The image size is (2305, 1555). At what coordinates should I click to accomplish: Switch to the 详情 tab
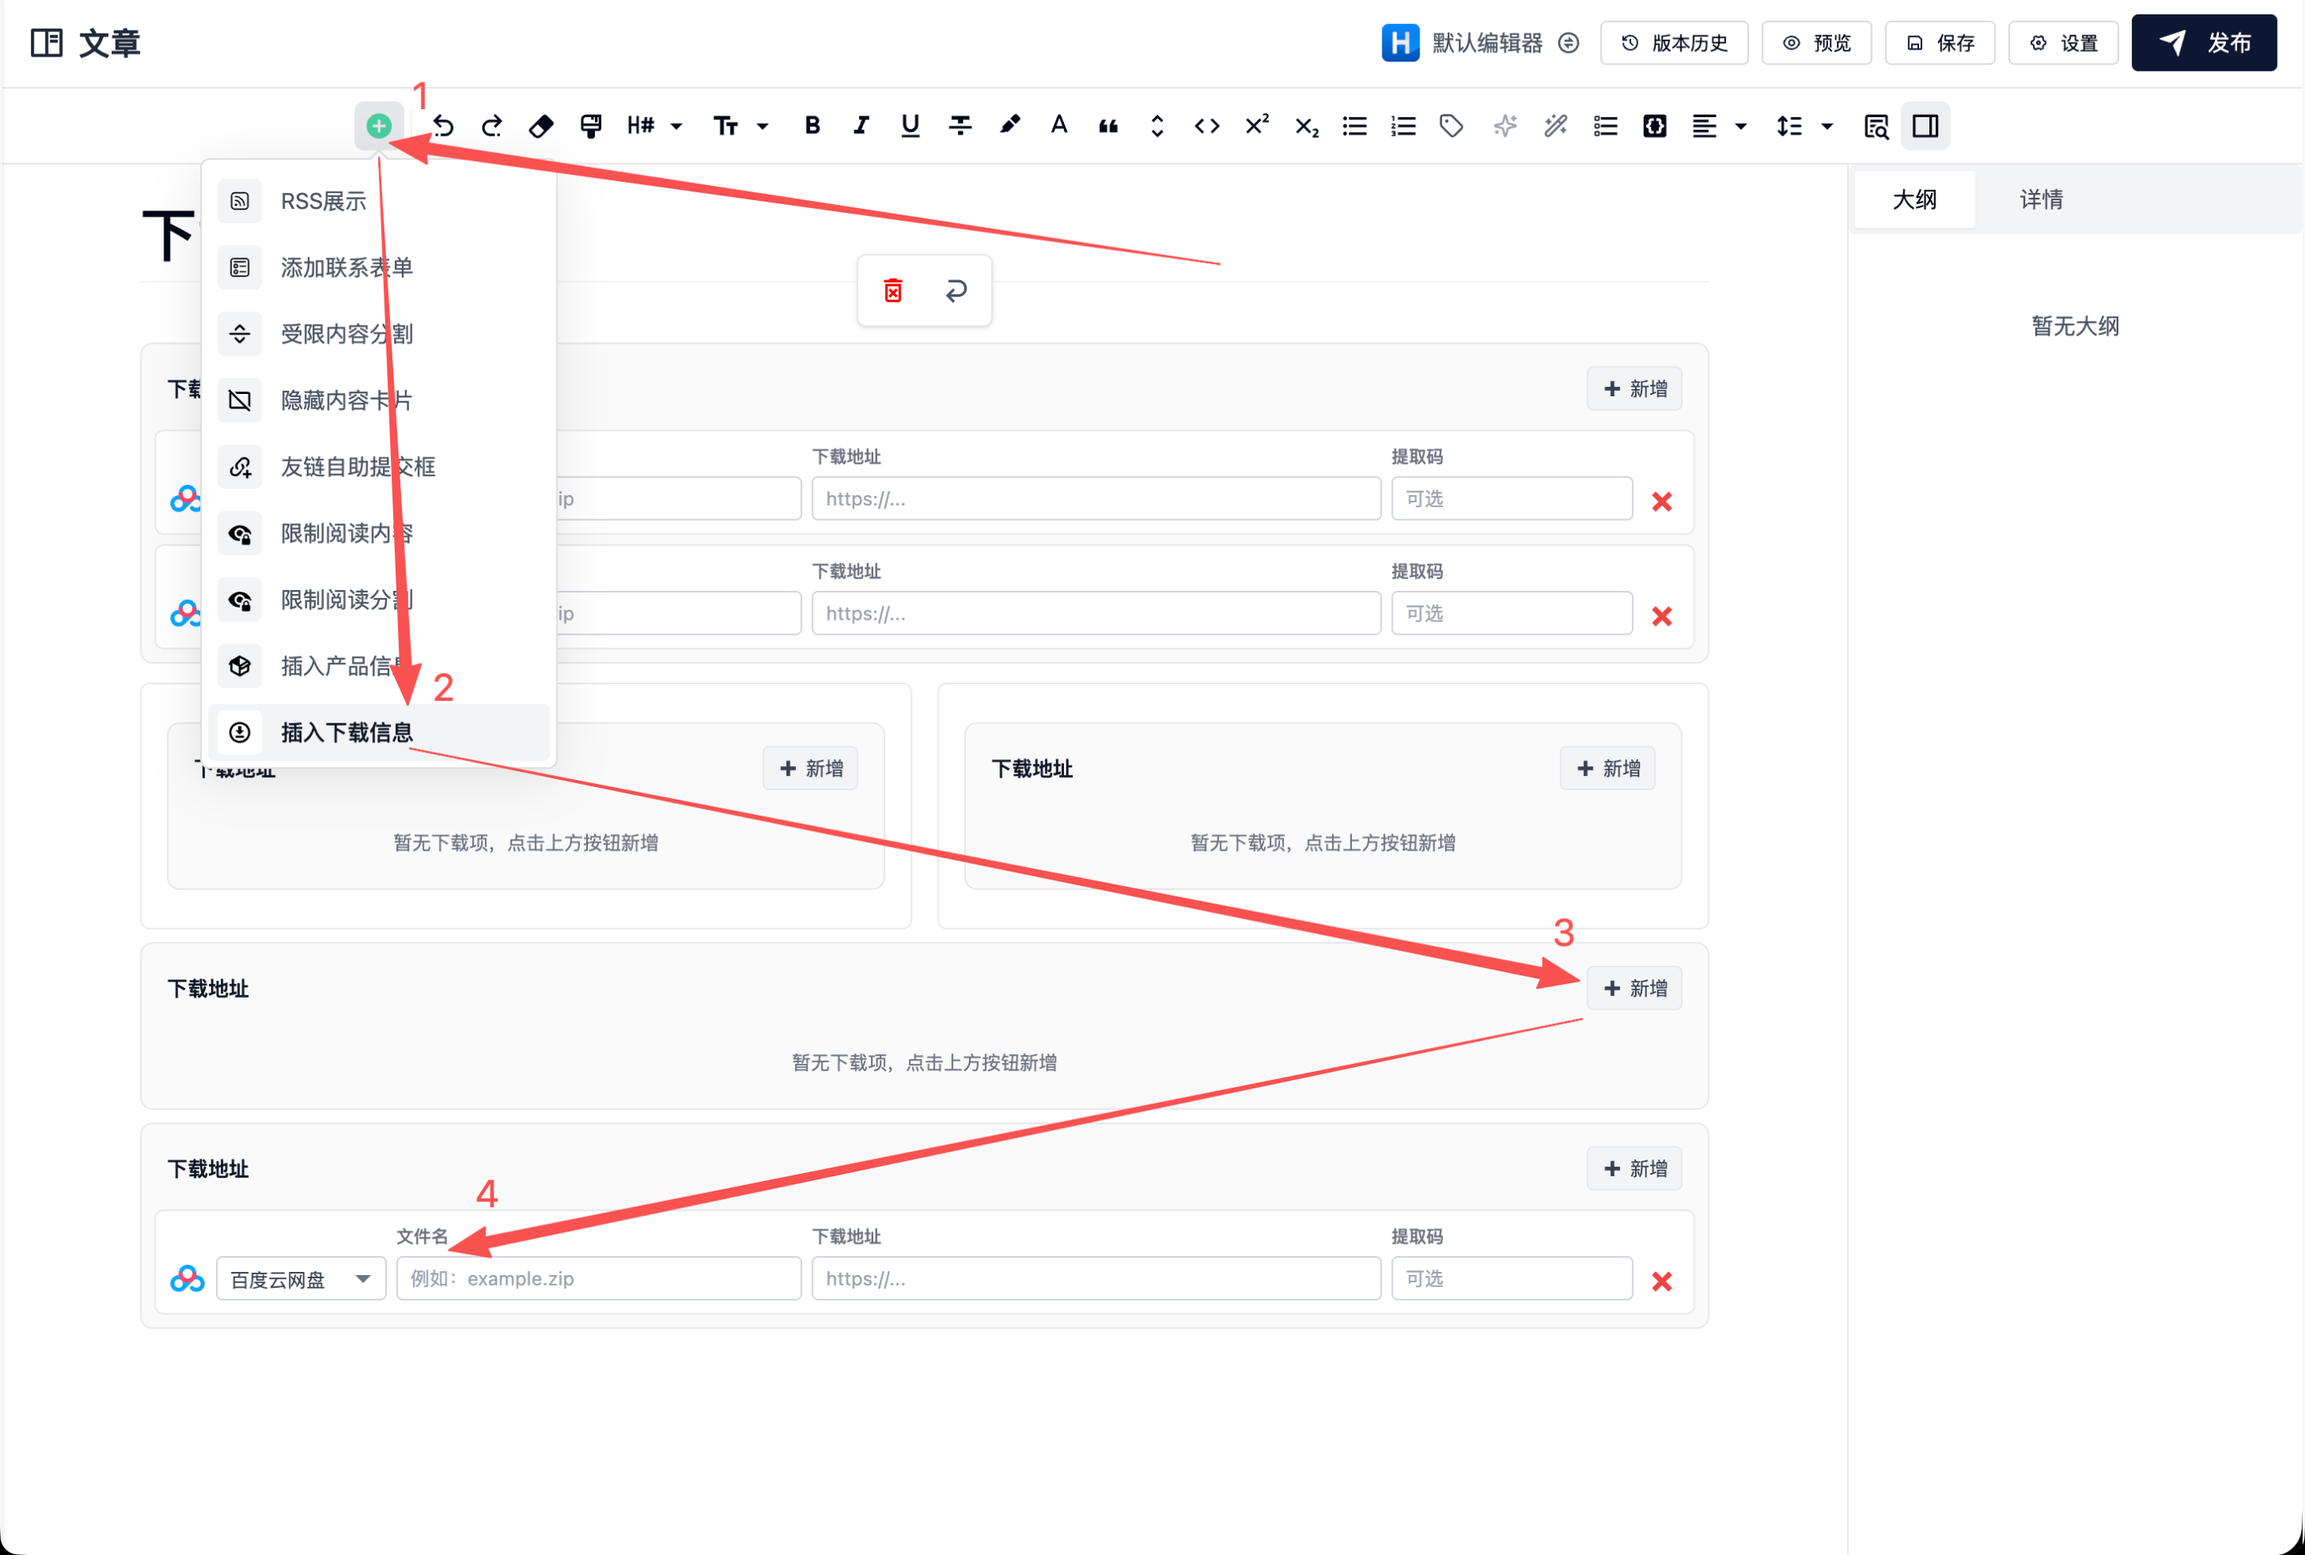[x=2040, y=199]
